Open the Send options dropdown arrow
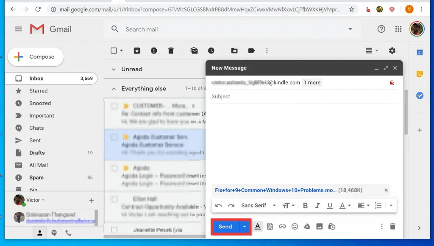This screenshot has width=434, height=246. (245, 226)
